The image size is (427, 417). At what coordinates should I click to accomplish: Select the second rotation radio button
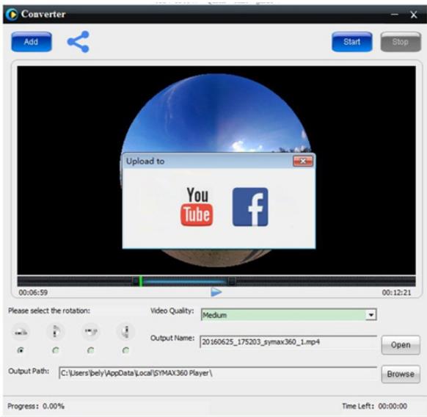point(56,350)
